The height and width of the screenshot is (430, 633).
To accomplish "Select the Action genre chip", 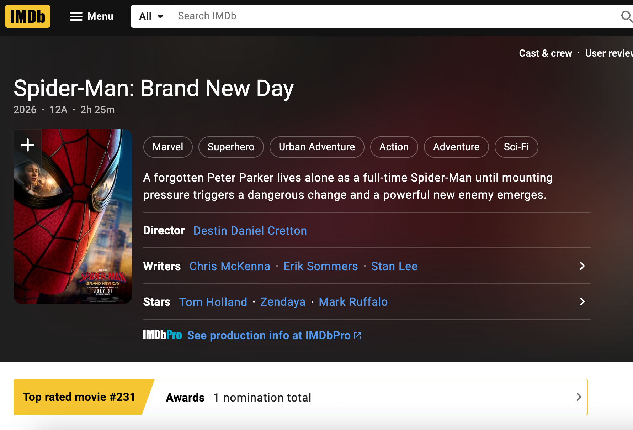I will pyautogui.click(x=394, y=147).
